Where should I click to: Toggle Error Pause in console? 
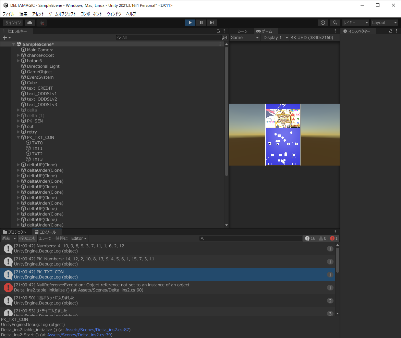53,238
